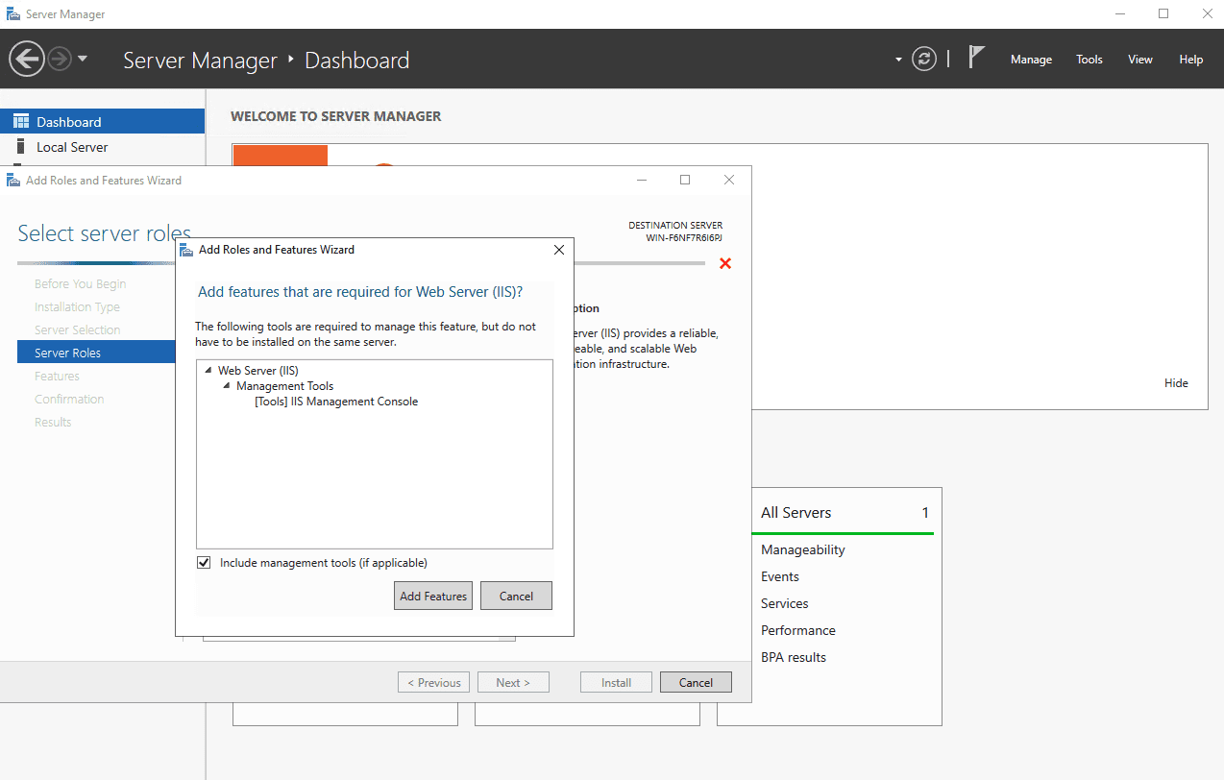Screen dimensions: 1224x780
Task: Click the Local Server icon in sidebar
Action: coord(21,147)
